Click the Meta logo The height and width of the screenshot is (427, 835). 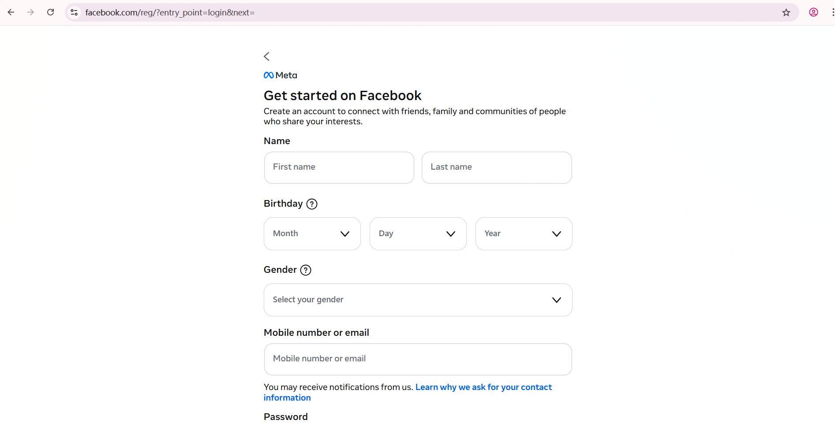coord(281,75)
